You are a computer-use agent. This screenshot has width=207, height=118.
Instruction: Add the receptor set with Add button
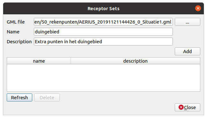187,52
